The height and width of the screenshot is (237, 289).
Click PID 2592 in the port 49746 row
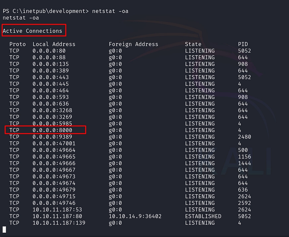[x=245, y=203]
